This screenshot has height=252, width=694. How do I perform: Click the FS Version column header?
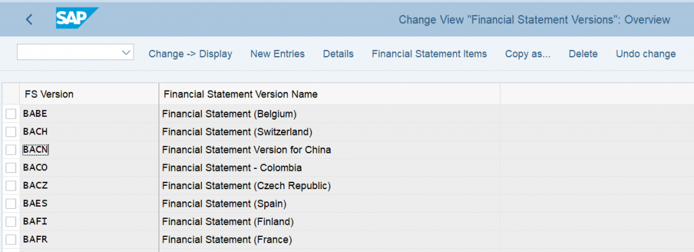[89, 94]
